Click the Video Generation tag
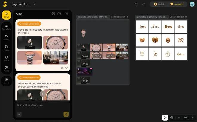 click(x=29, y=77)
